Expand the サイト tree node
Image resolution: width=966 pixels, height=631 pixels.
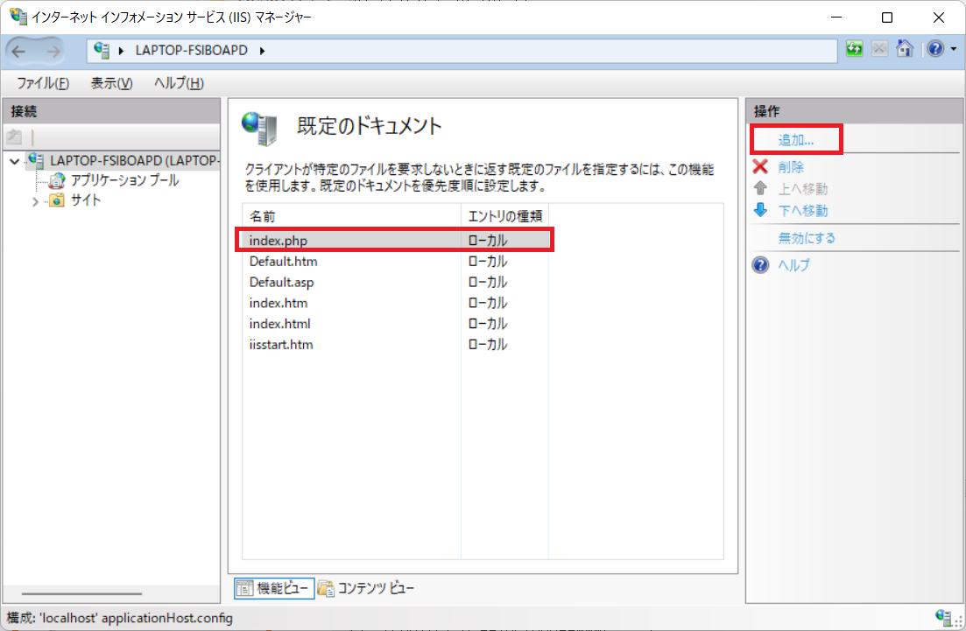[x=34, y=200]
